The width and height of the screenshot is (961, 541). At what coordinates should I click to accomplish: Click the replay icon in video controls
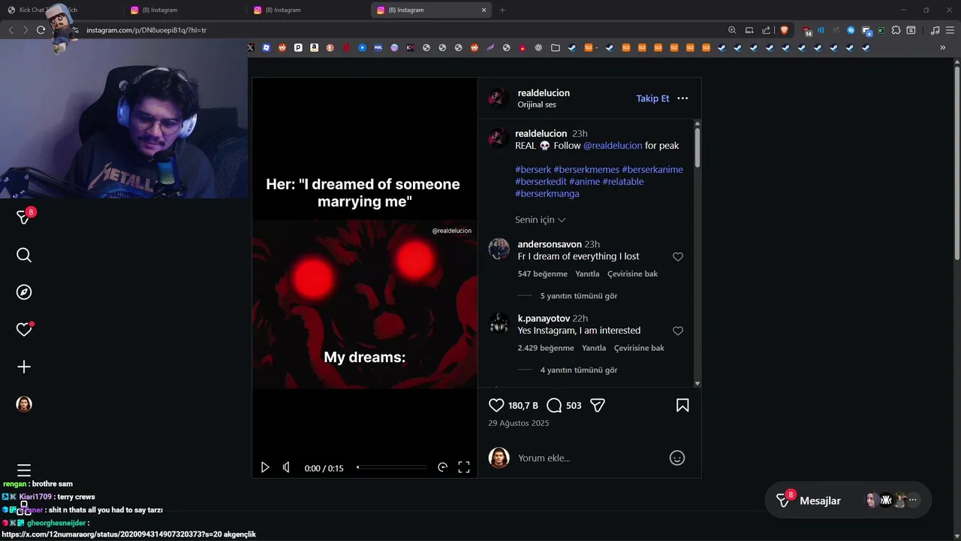pyautogui.click(x=442, y=467)
